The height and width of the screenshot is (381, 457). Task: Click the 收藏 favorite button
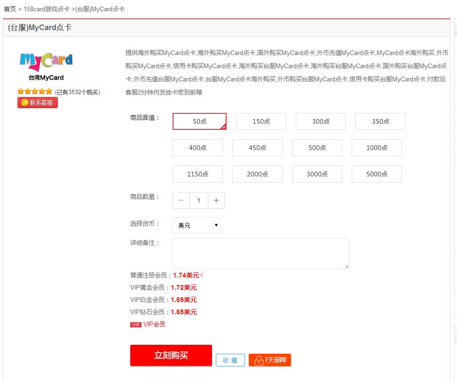click(230, 360)
